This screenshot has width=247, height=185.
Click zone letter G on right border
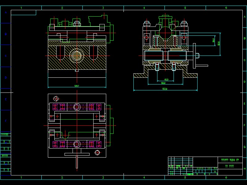245,147
